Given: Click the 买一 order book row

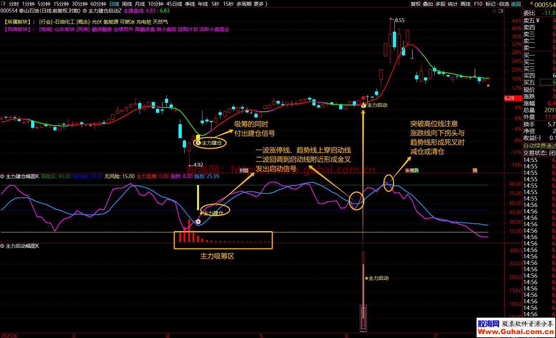Looking at the screenshot, I should point(540,55).
